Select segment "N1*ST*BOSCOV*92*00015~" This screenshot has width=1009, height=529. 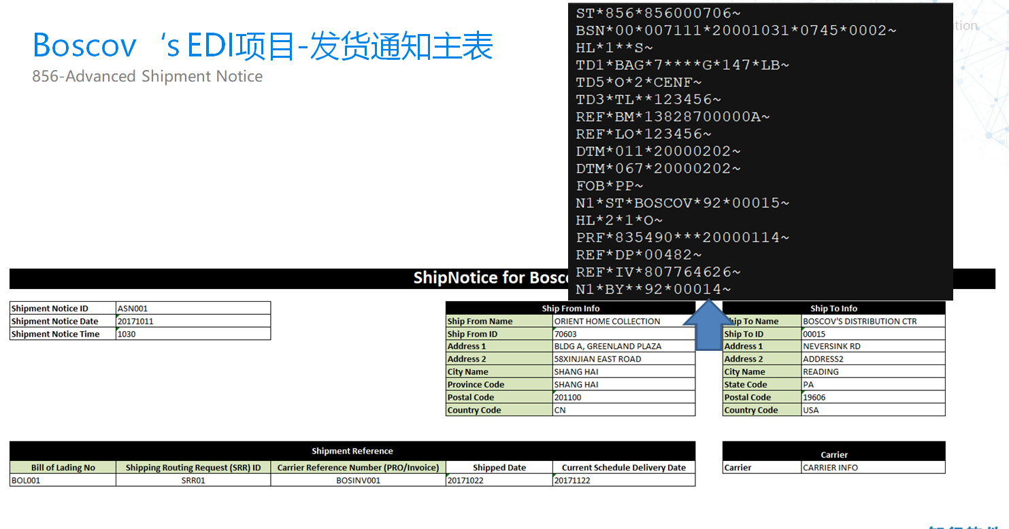coord(682,203)
